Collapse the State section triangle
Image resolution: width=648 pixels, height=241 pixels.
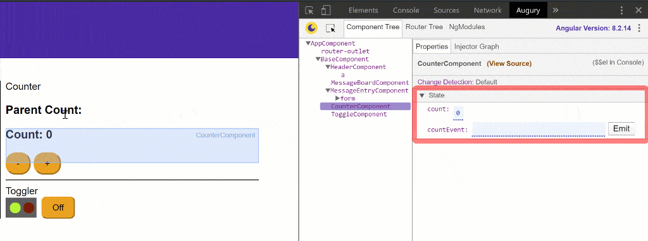pyautogui.click(x=422, y=96)
